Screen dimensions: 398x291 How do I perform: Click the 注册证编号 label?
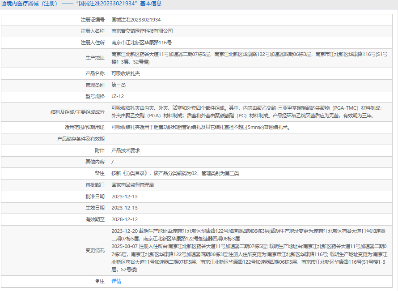93,20
